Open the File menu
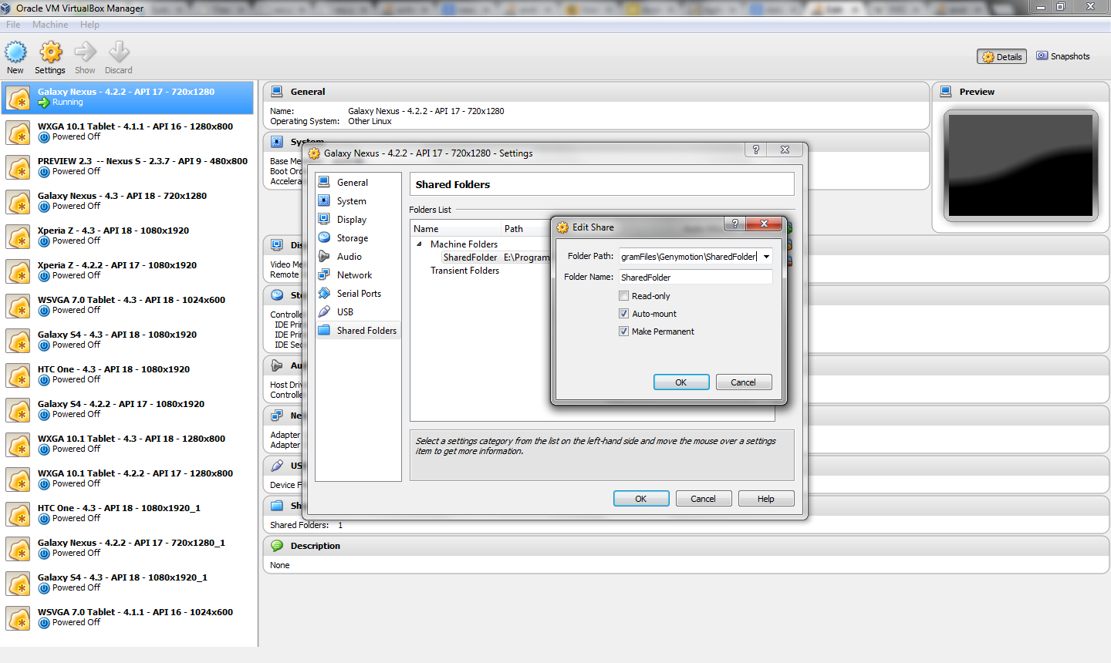Screen dimensions: 1111x663 point(13,25)
